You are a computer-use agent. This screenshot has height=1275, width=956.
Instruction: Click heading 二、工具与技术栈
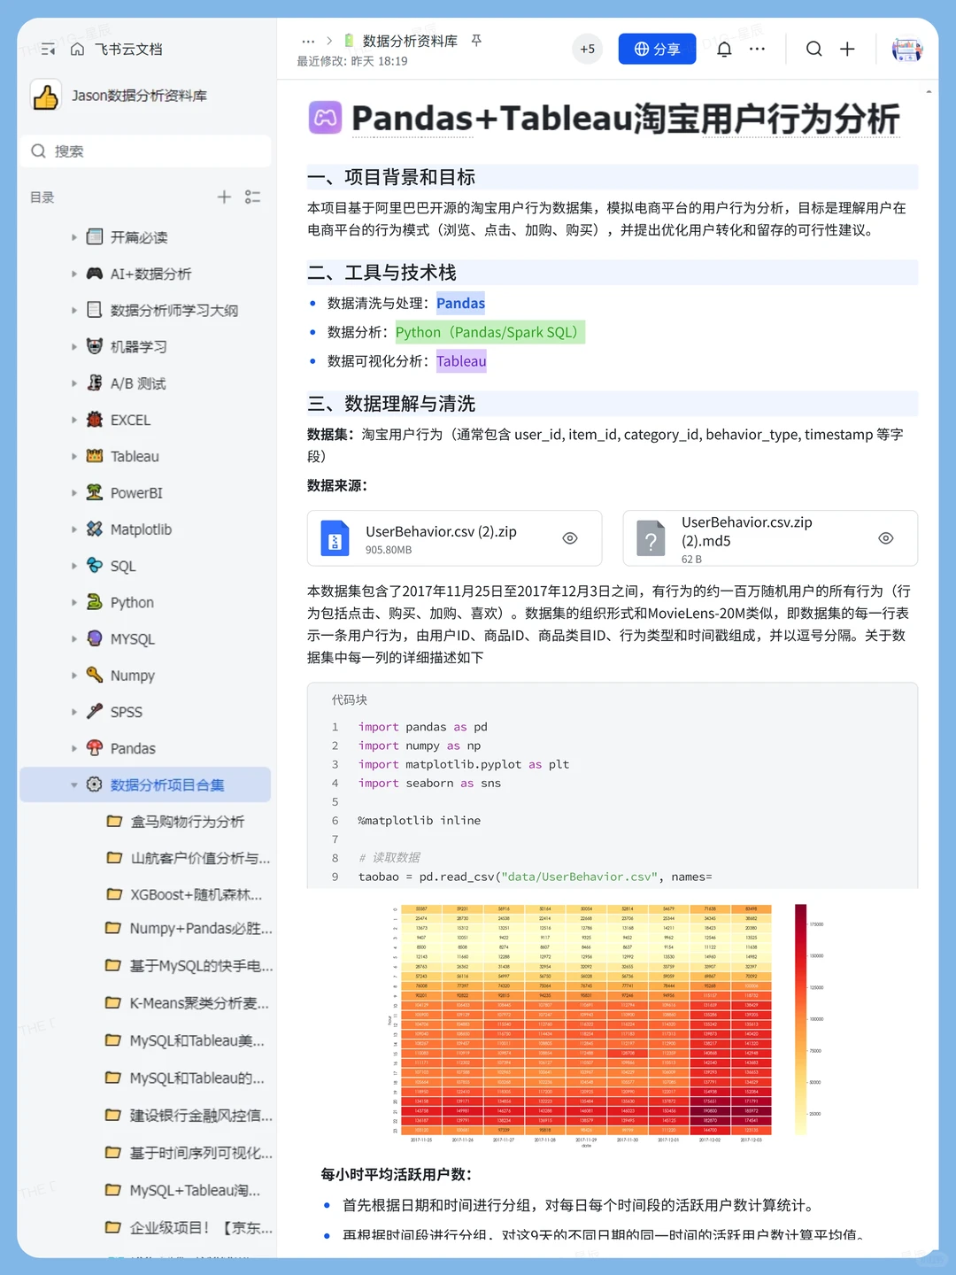(382, 273)
